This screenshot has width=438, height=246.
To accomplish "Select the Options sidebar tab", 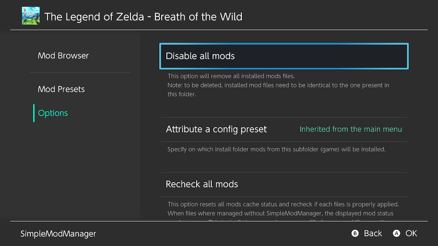I will pyautogui.click(x=53, y=113).
